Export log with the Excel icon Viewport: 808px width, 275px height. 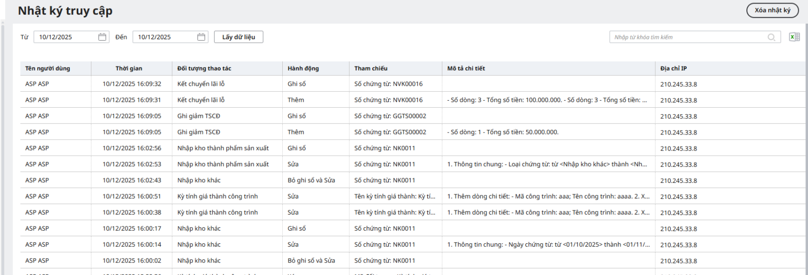[x=794, y=37]
